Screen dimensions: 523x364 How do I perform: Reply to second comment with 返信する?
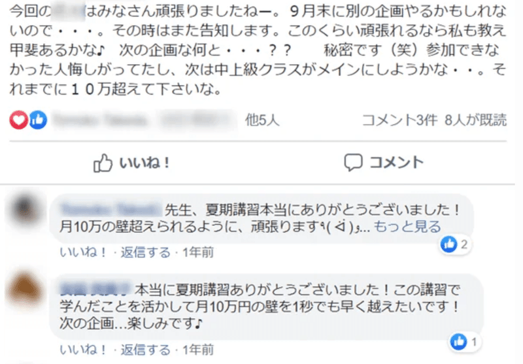click(145, 350)
